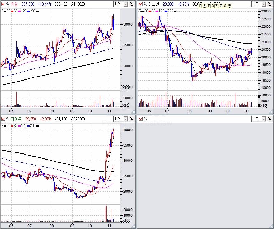Screen dimensions: 274x229
Task: Click the 일 button in empty bottom-right panel
Action: (270, 119)
